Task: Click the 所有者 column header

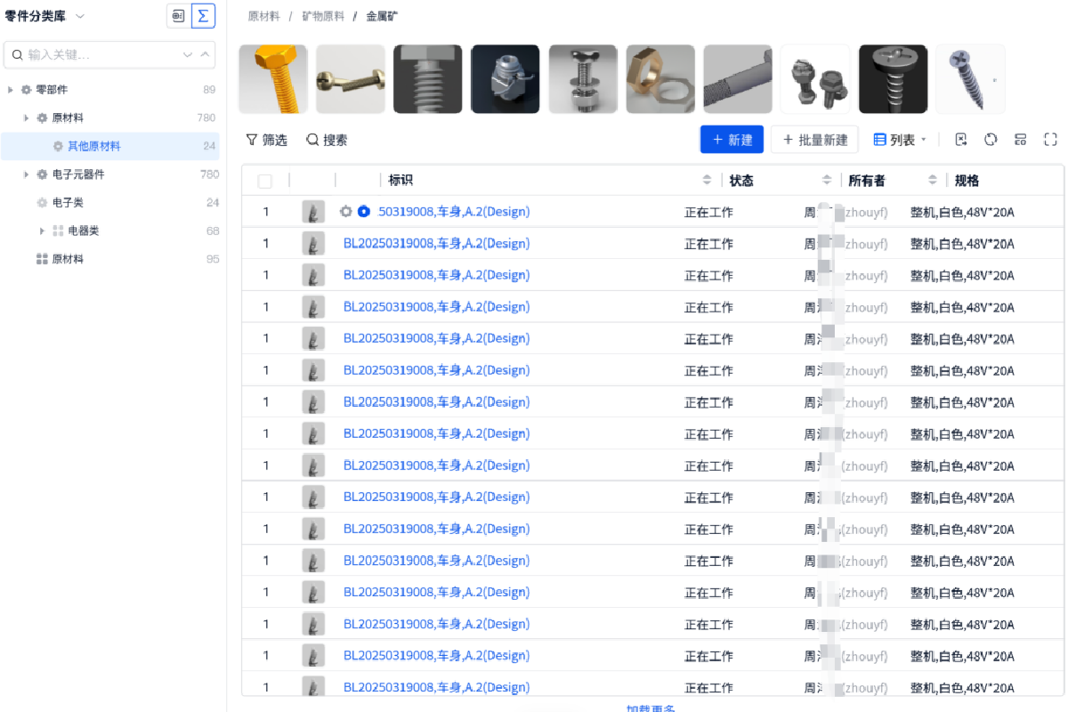Action: tap(867, 180)
